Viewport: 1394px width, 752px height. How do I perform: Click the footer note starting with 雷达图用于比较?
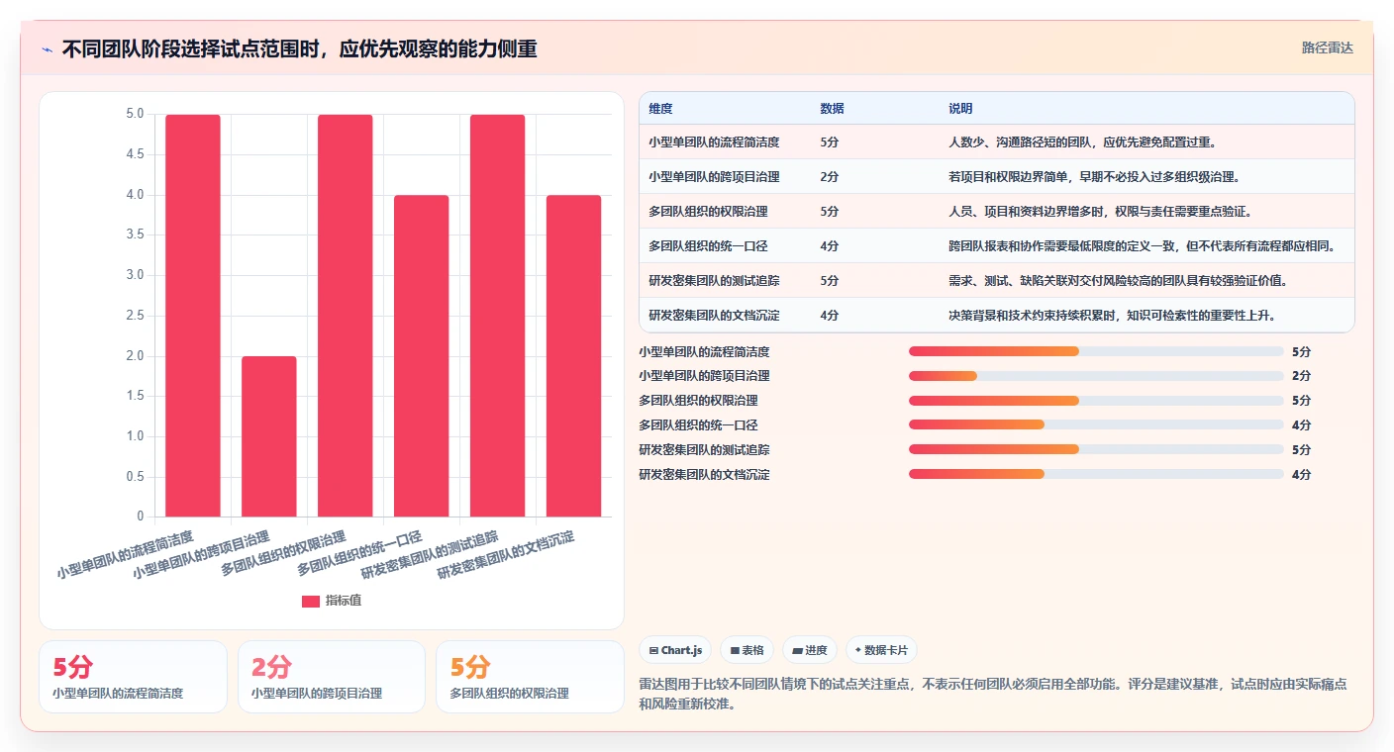(994, 694)
